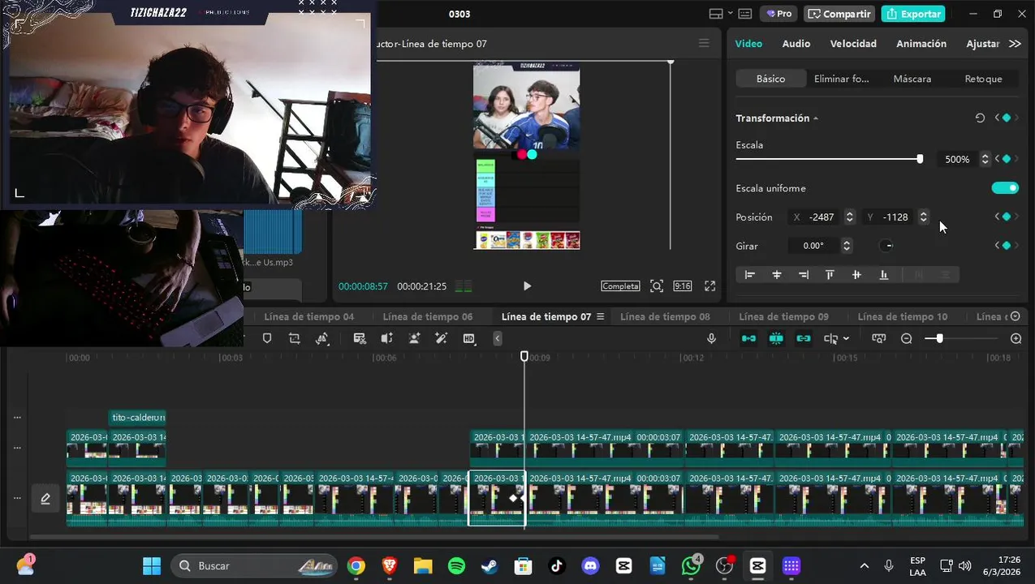Zoom in the timeline with plus magnifier

1016,338
